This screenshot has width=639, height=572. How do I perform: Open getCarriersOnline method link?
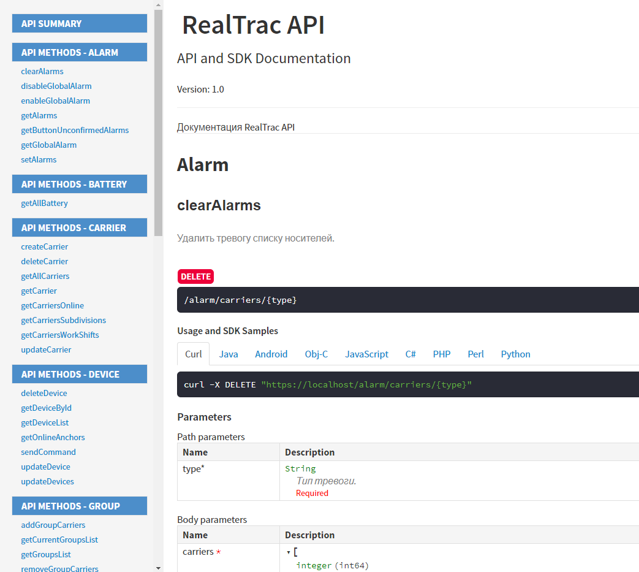[53, 305]
